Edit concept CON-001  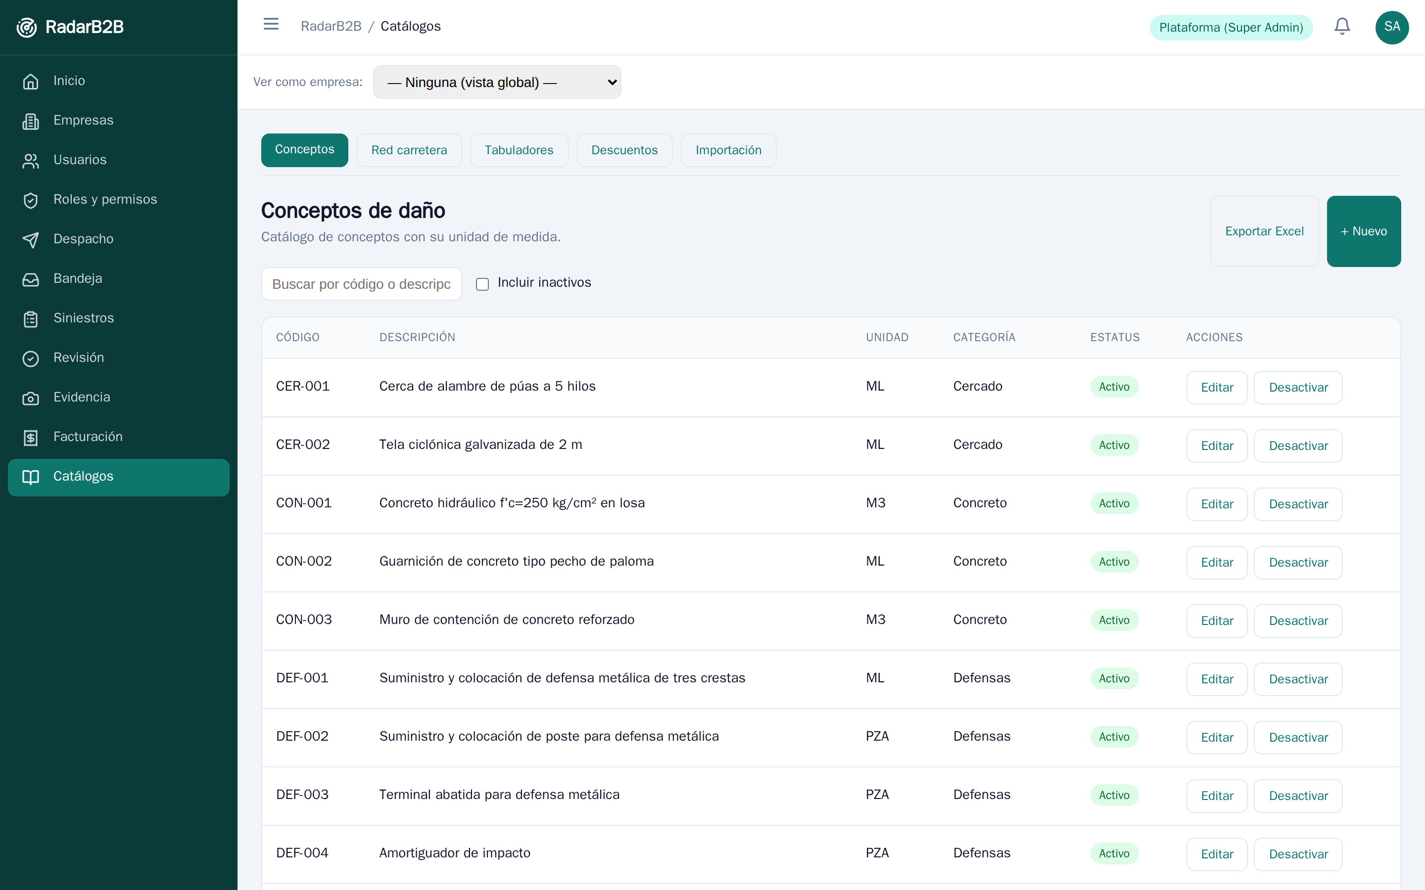coord(1217,504)
